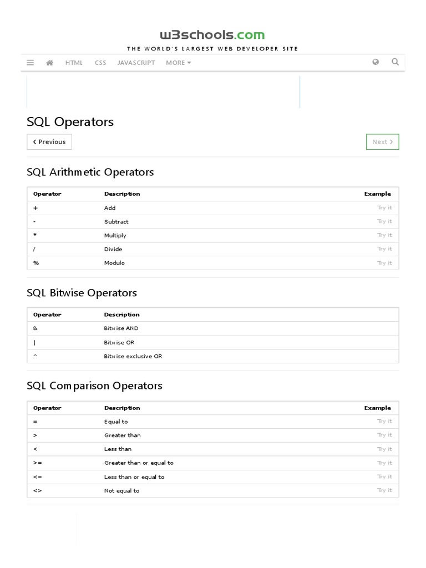Open the hamburger menu icon

(30, 63)
